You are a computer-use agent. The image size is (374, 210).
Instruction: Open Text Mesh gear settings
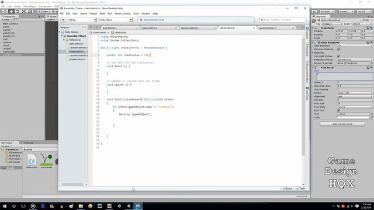(x=372, y=68)
